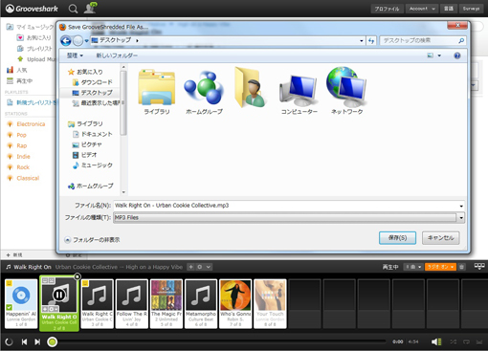
Task: Toggle the Happenin' All tile green checkmark
Action: point(9,307)
